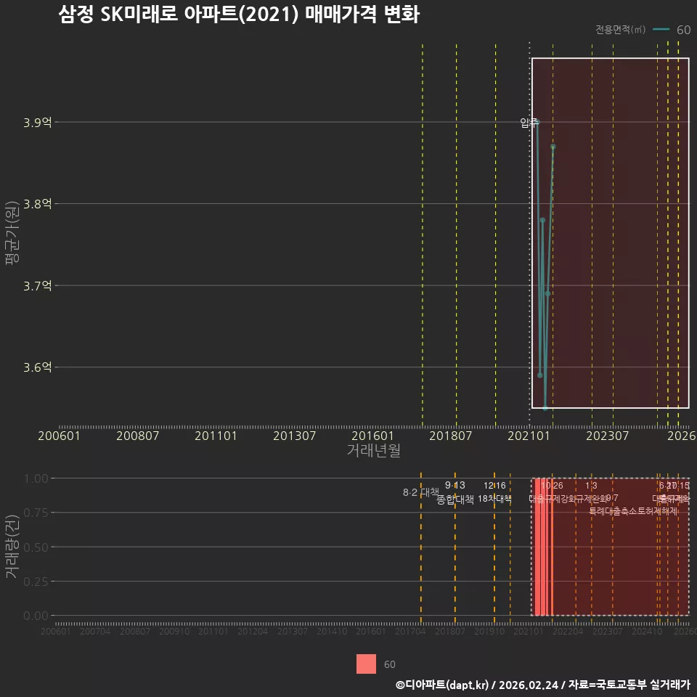
Task: Click the 1·3 date annotation
Action: [591, 486]
